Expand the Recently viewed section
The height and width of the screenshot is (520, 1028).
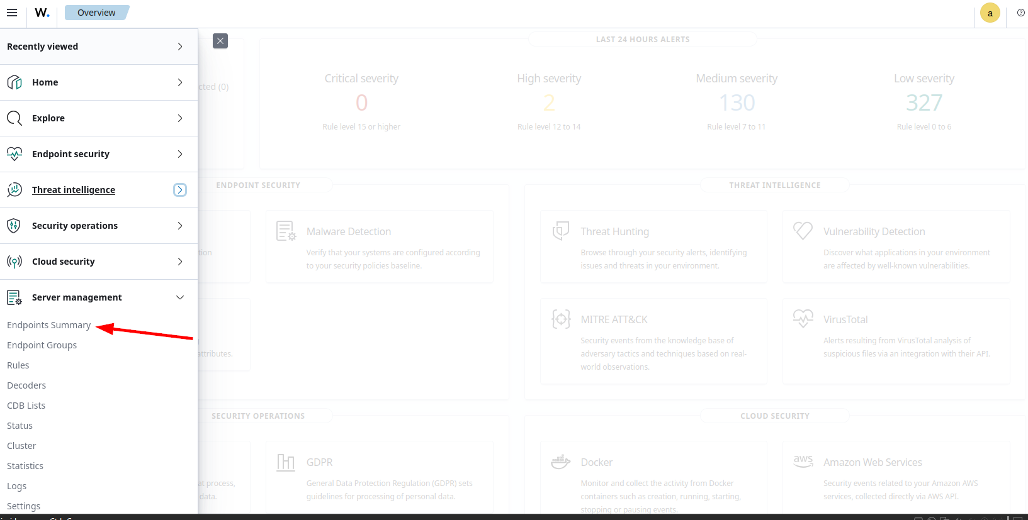[180, 47]
